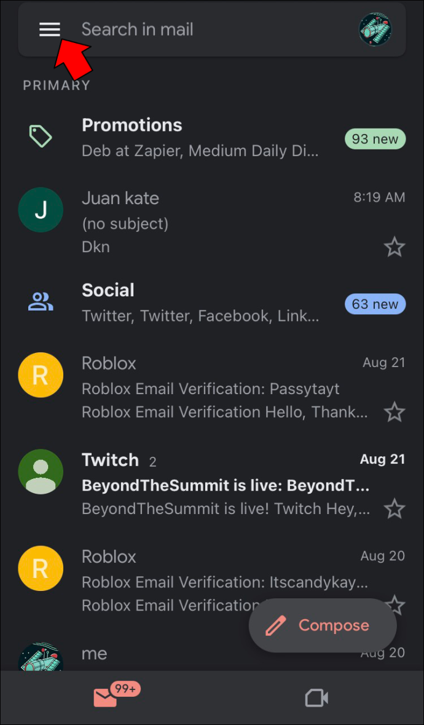Viewport: 424px width, 725px height.
Task: Open the Roblox Email Verification: Passytayt message
Action: pos(212,387)
